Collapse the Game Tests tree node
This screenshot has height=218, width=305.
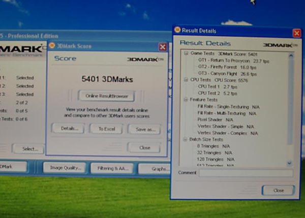coord(186,53)
